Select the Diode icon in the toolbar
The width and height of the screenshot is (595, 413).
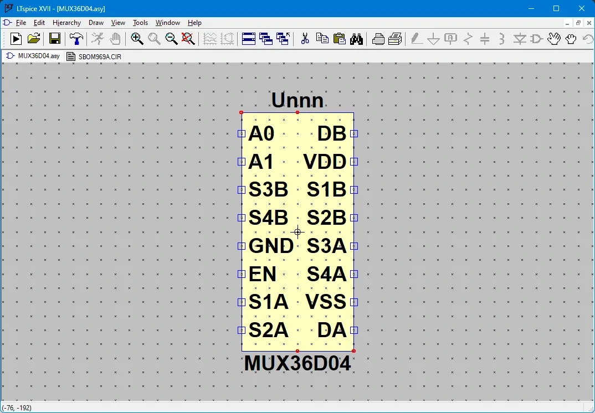pyautogui.click(x=520, y=39)
